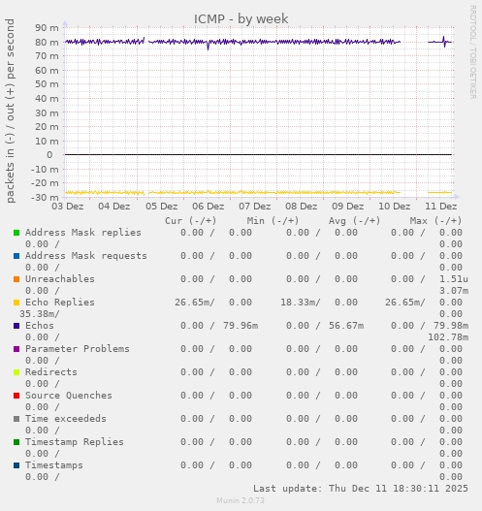Viewport: 482px width, 511px height.
Task: Click the '03 Dez' x-axis date label
Action: [x=68, y=207]
